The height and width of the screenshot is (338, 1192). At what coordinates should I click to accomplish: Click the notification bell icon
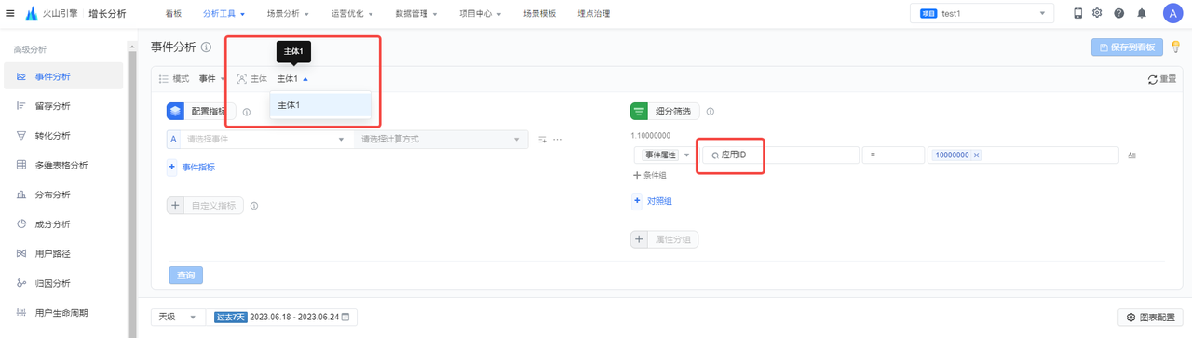(1142, 14)
